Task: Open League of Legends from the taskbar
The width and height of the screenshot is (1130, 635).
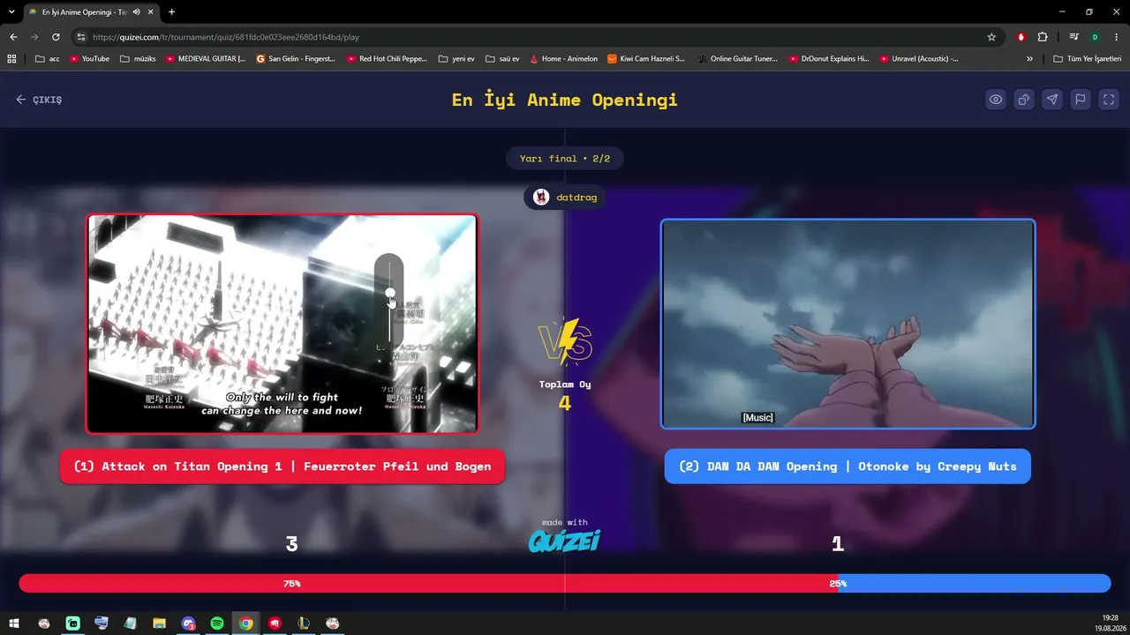Action: [304, 624]
